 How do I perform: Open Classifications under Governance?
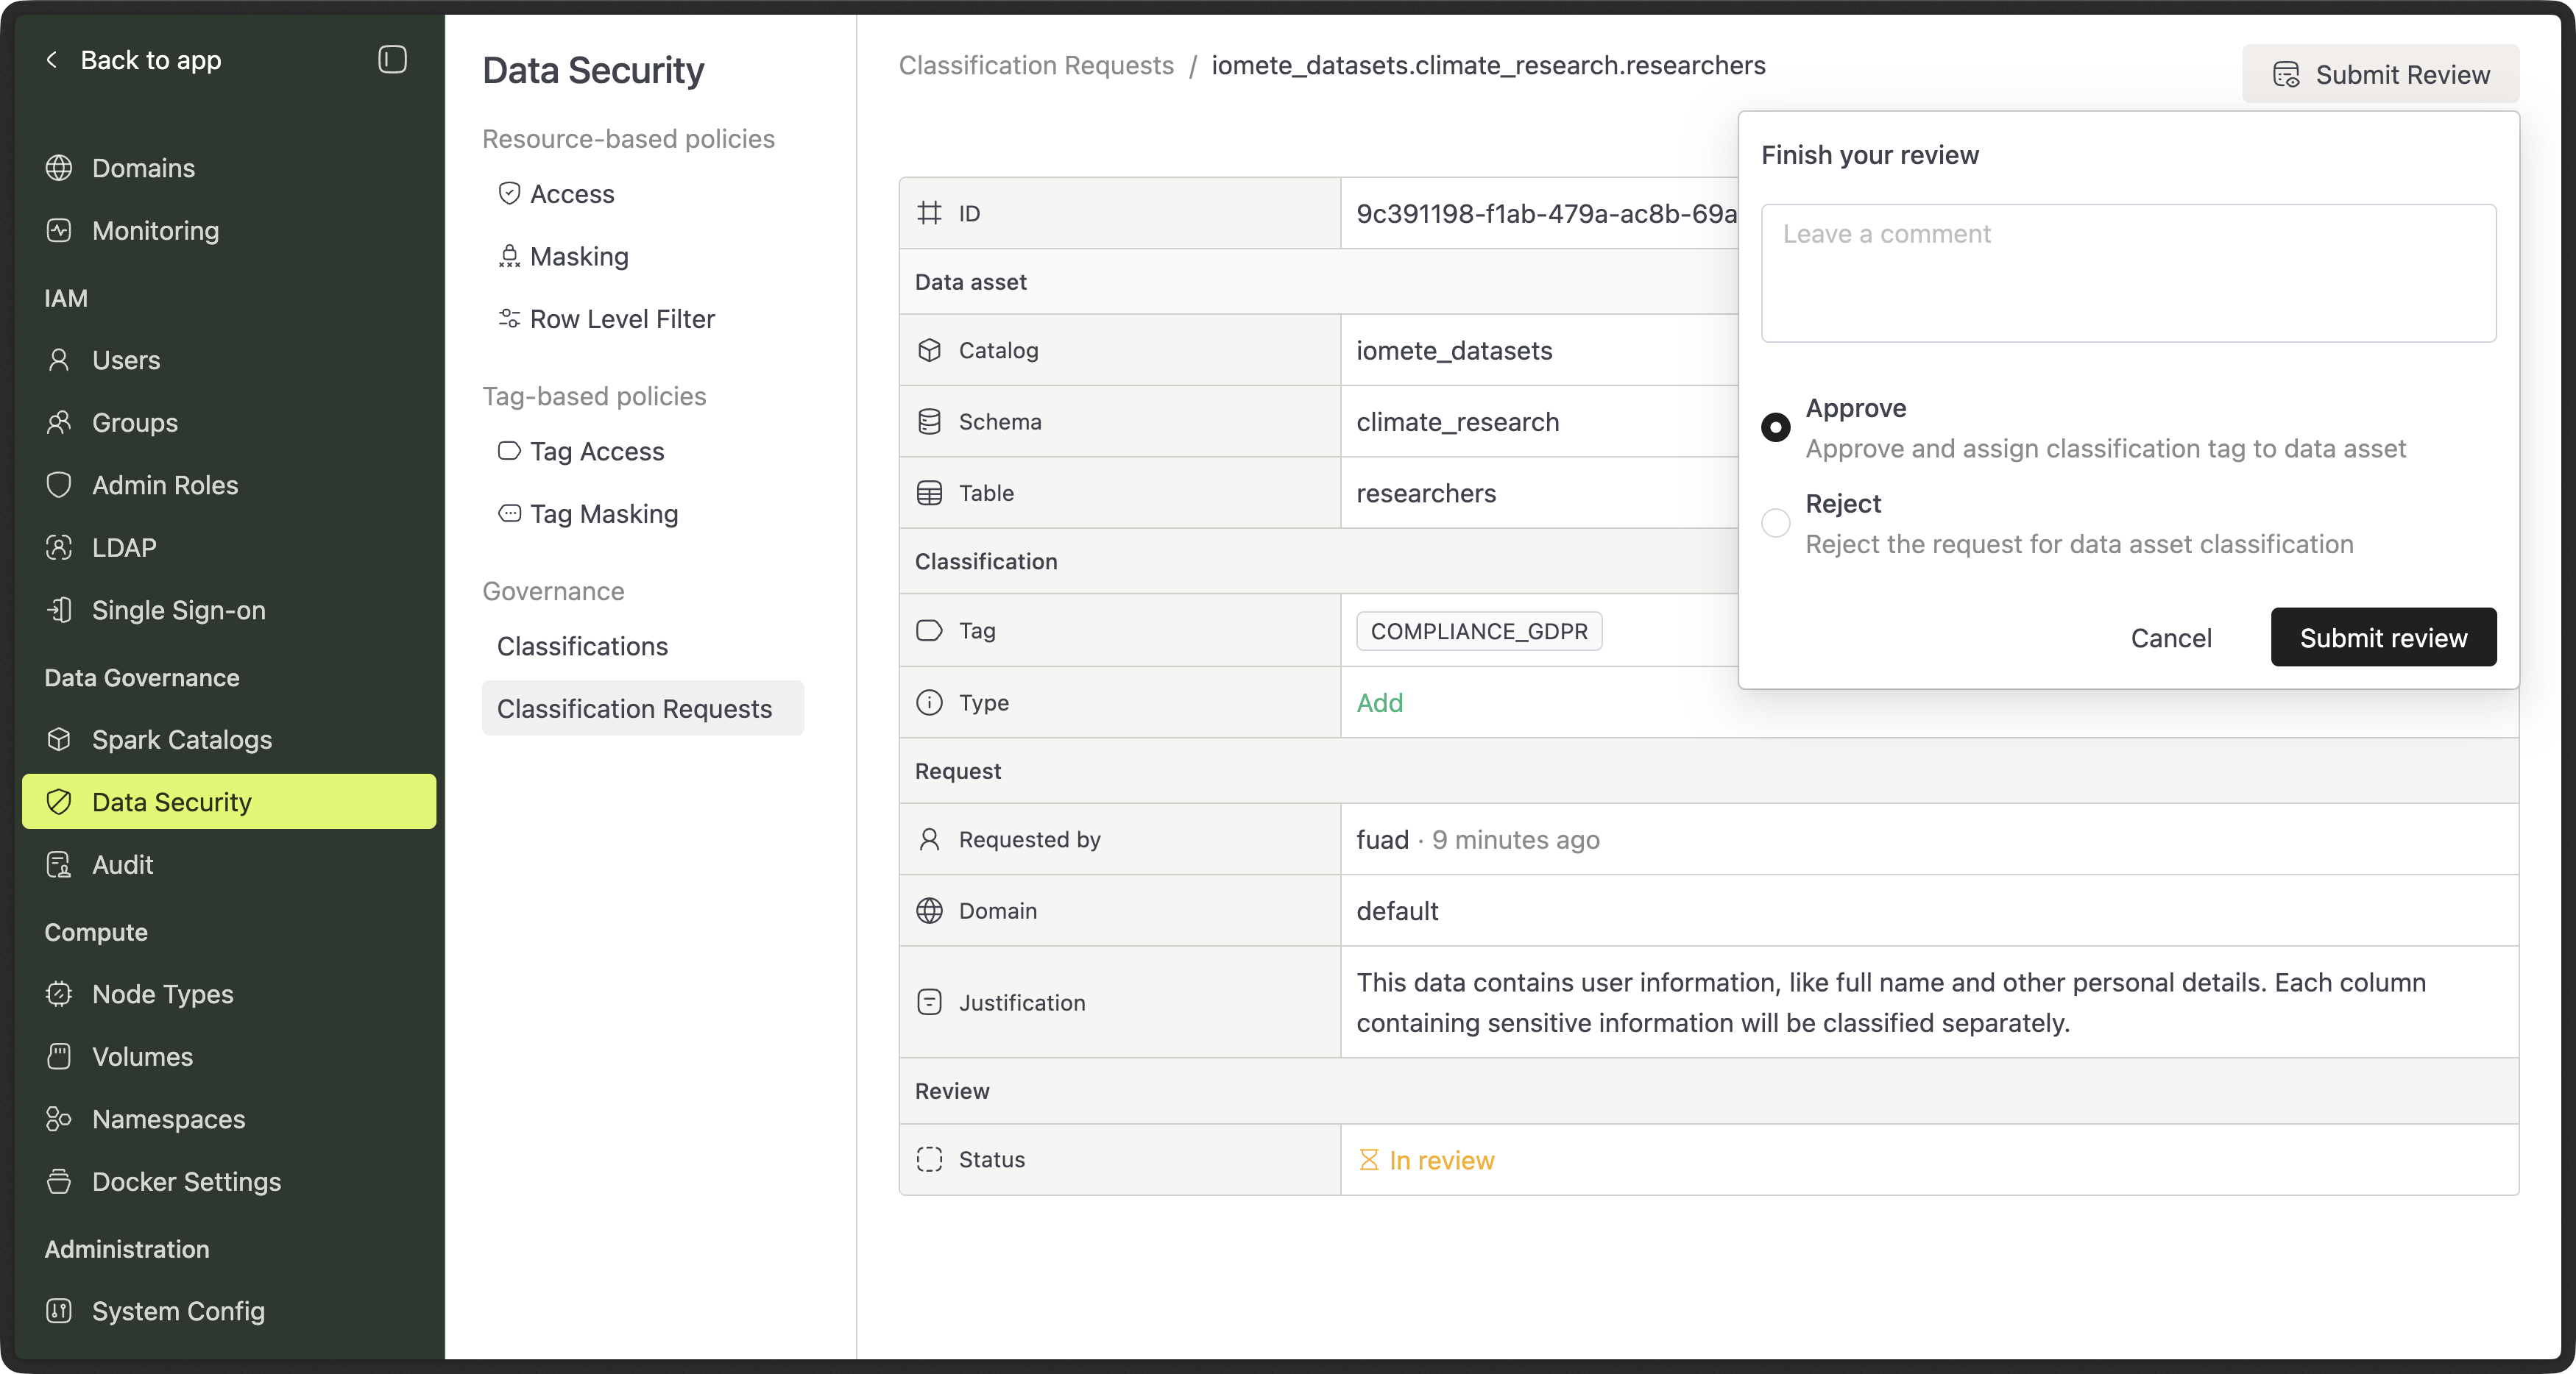[582, 647]
